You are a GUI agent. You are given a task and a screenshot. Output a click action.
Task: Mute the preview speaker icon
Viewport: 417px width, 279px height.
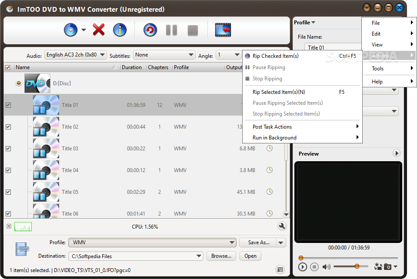click(x=326, y=266)
